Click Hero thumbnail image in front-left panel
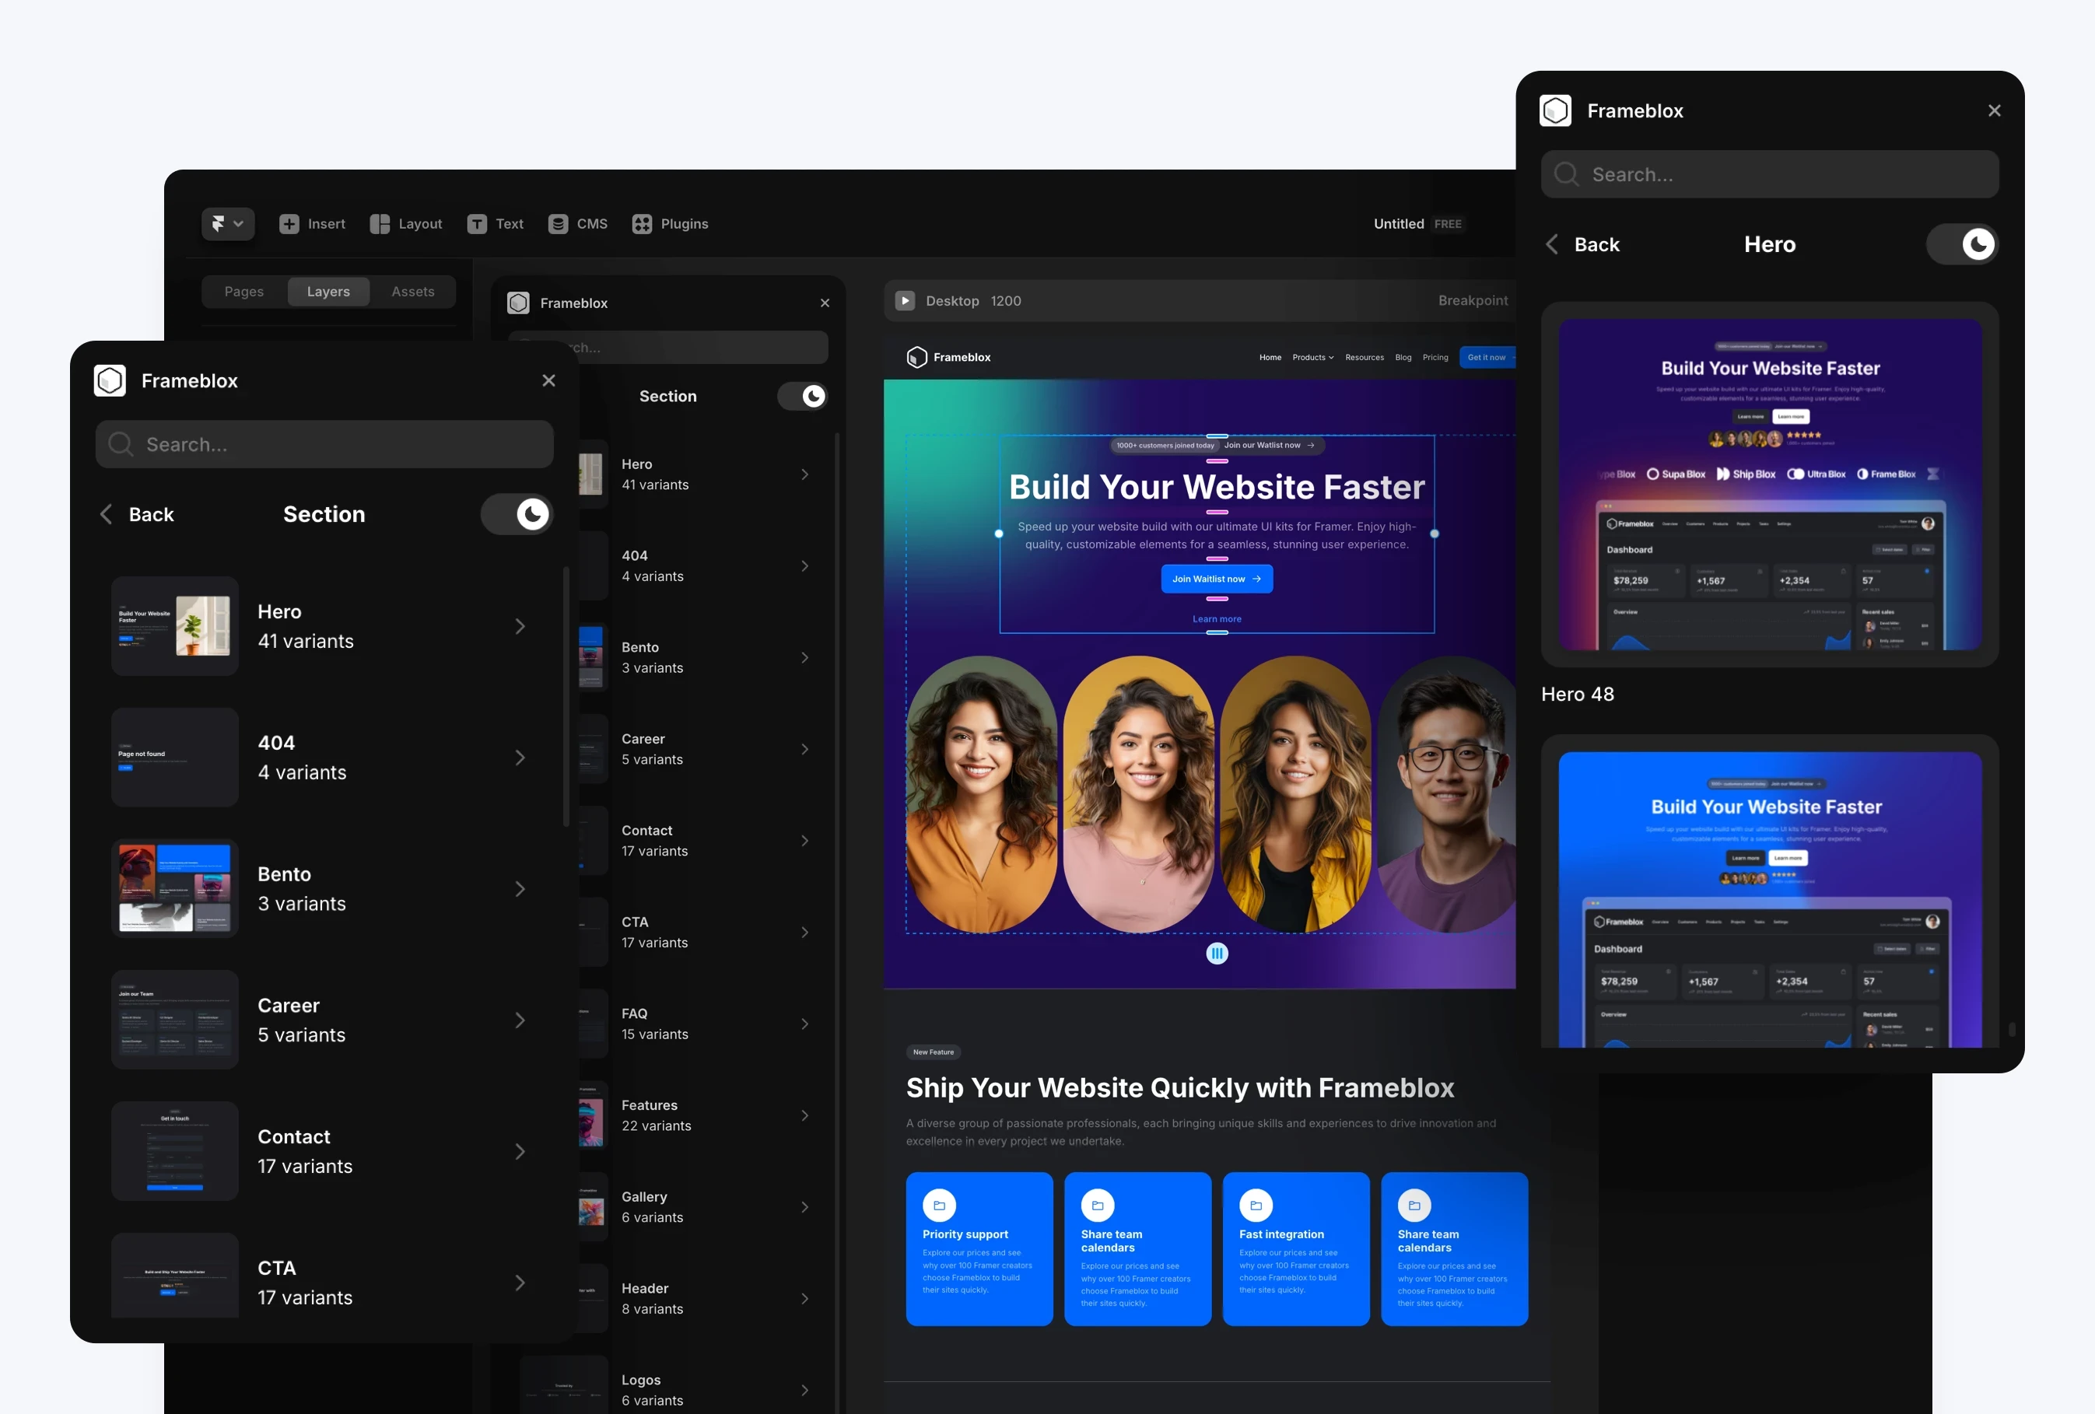Screen dimensions: 2095x1414 click(x=175, y=626)
